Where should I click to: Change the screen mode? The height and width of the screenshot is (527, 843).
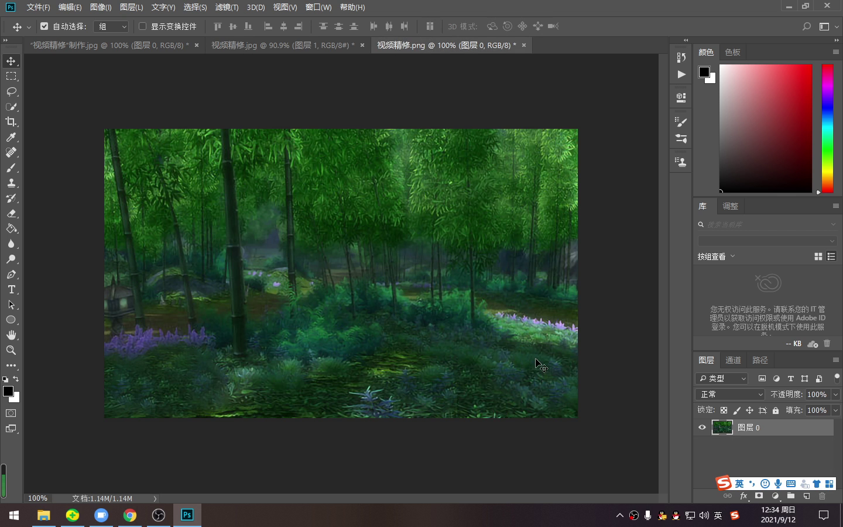coord(11,429)
